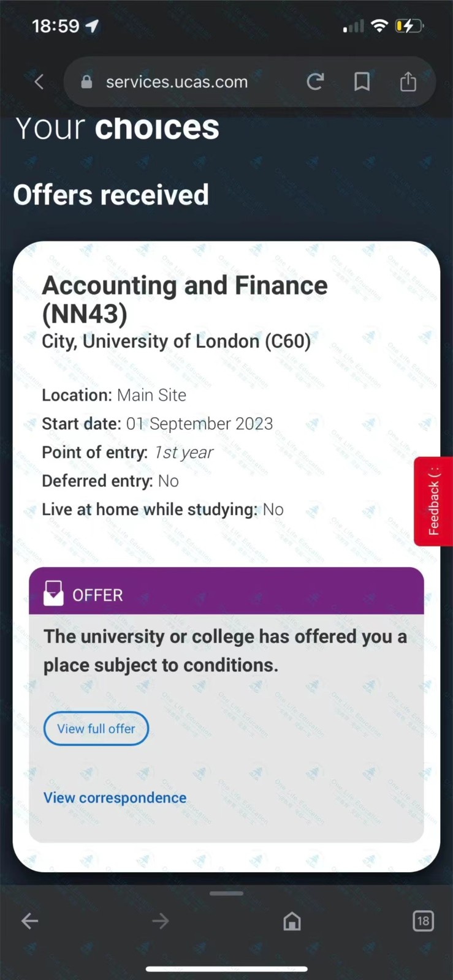The width and height of the screenshot is (453, 980).
Task: Tap the drag handle above bottom toolbar
Action: tap(226, 894)
